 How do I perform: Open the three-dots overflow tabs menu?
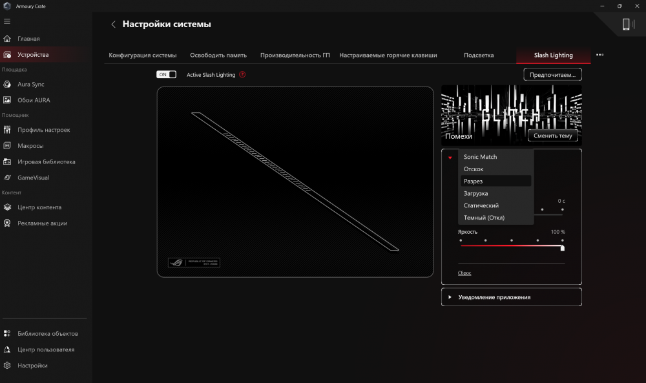click(x=599, y=55)
